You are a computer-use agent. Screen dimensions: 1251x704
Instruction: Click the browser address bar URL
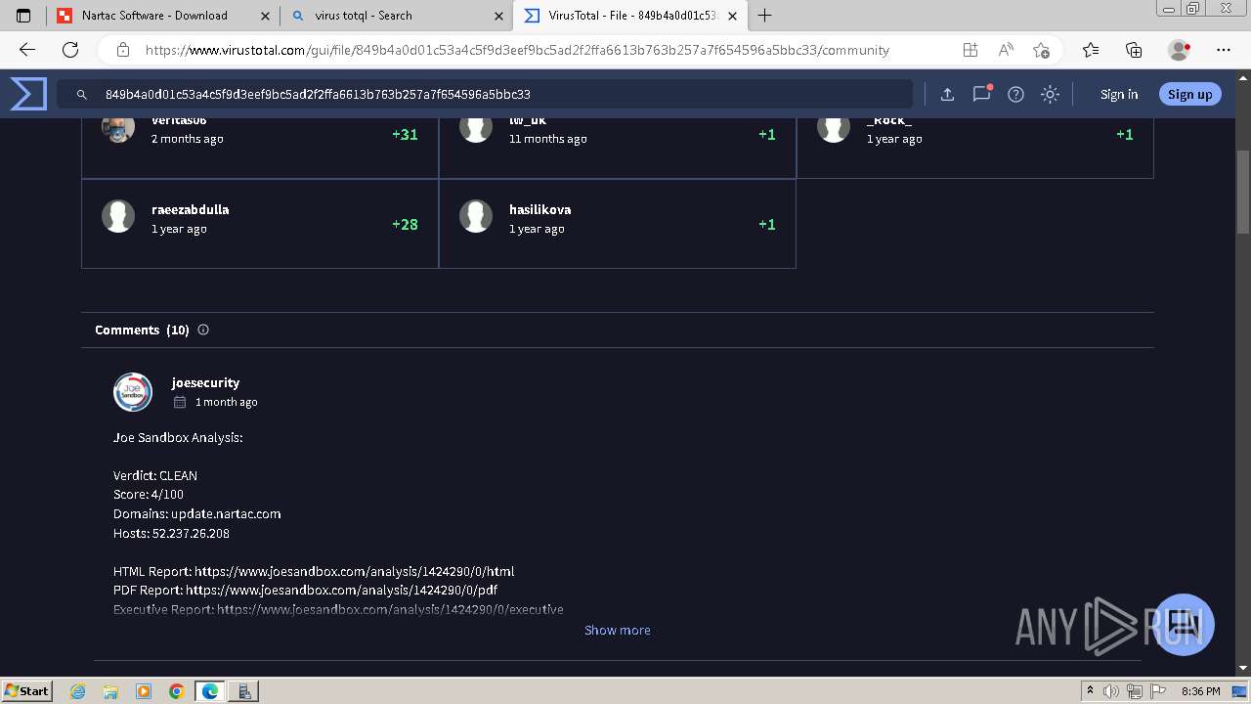[x=517, y=50]
